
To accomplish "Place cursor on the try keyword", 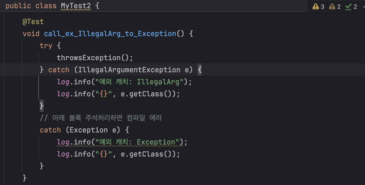I will 46,46.
